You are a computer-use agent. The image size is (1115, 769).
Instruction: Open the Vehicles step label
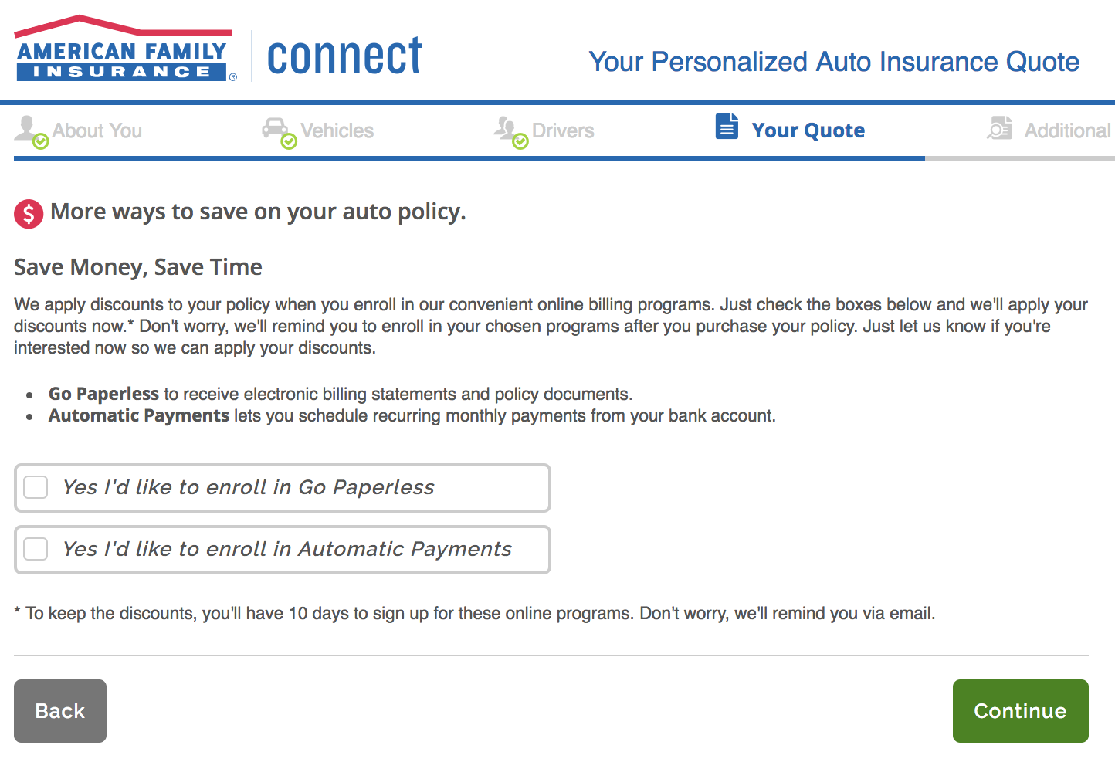tap(337, 131)
